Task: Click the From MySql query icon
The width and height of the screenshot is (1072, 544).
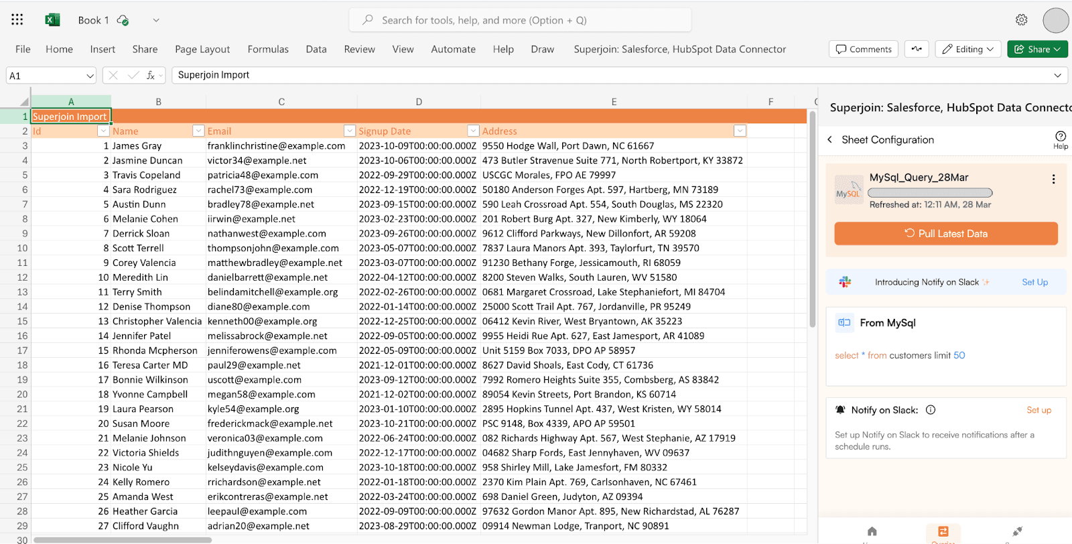Action: pyautogui.click(x=844, y=322)
